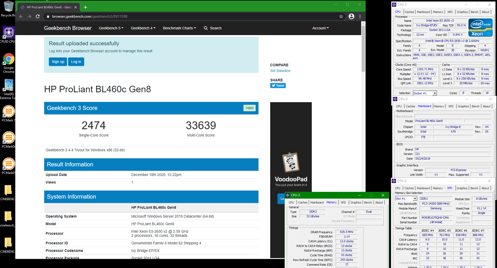497x268 pixels.
Task: Click the browser back arrow
Action: [21, 16]
